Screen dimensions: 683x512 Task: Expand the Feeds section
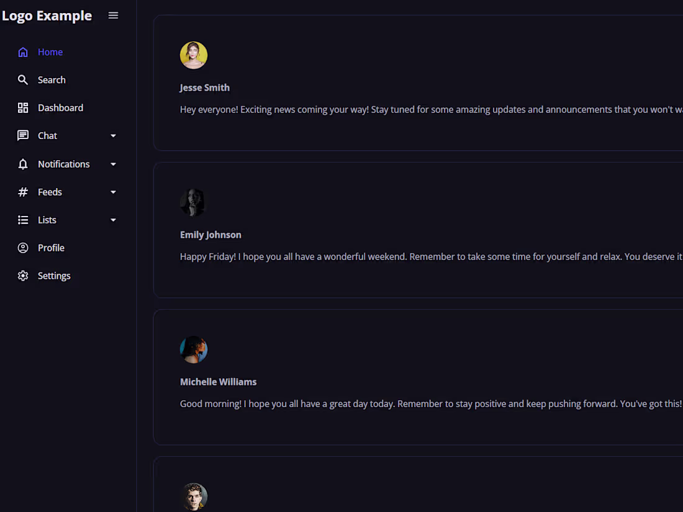(x=113, y=191)
